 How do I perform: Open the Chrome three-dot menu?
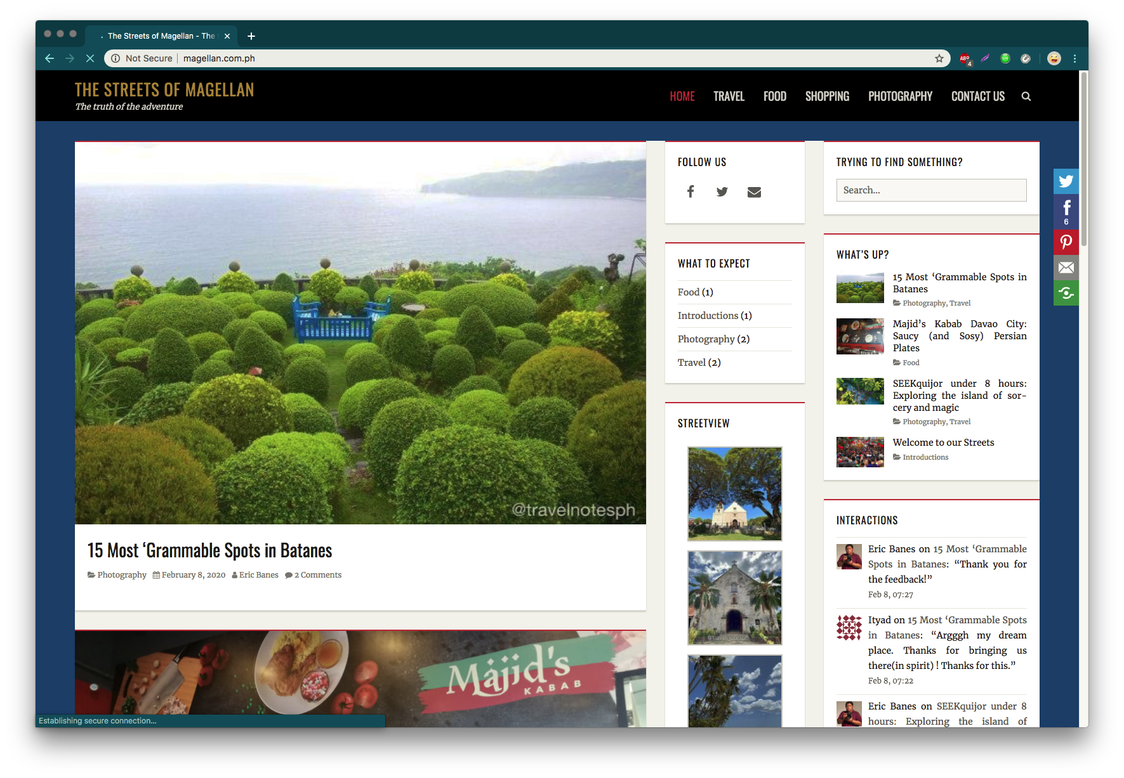[x=1074, y=58]
